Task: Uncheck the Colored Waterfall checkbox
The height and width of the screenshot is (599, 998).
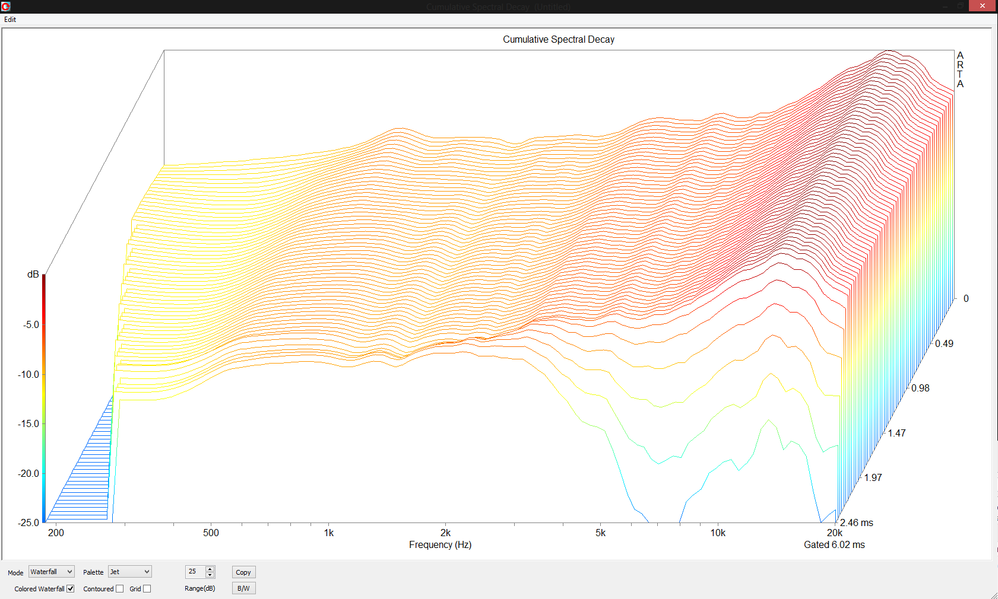Action: point(71,589)
